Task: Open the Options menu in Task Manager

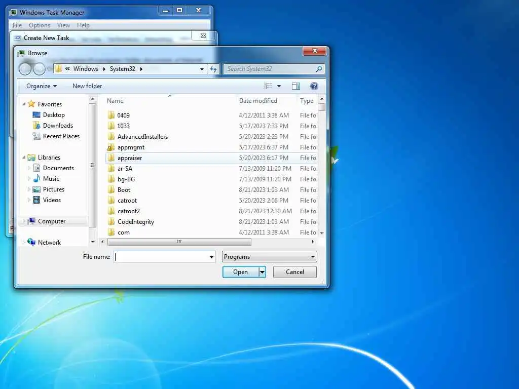Action: point(40,25)
